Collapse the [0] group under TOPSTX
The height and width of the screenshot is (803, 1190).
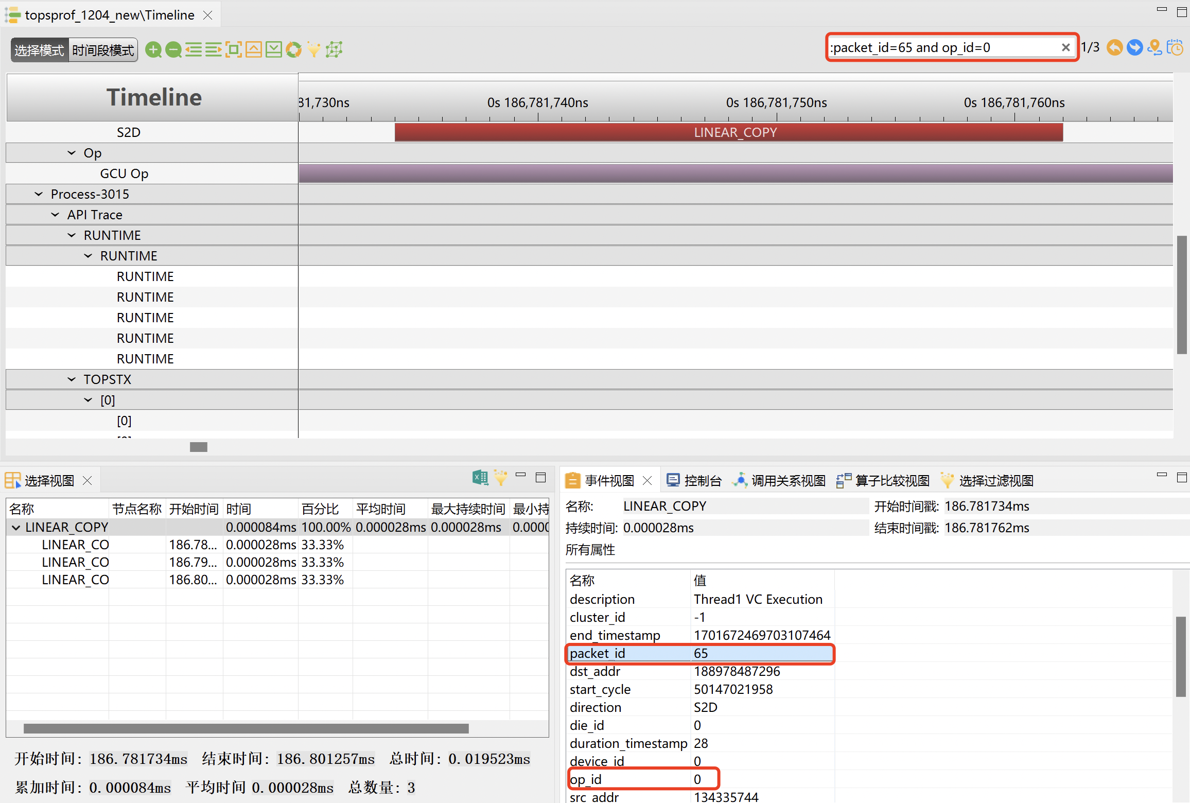pos(88,400)
